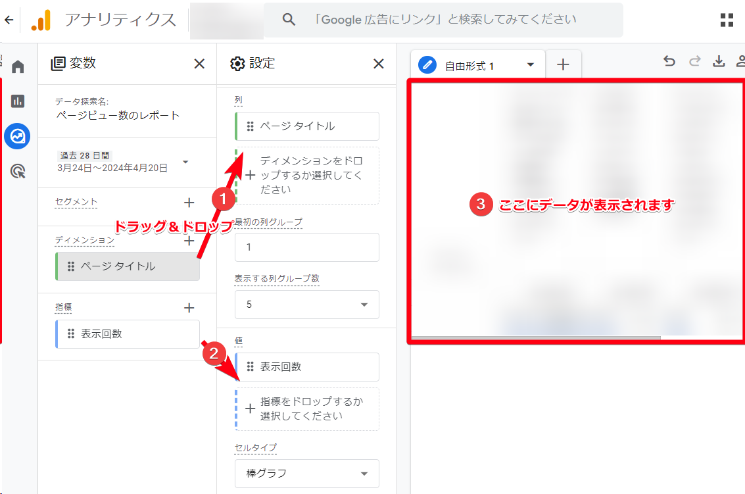This screenshot has height=494, width=745.
Task: Click the 最初の列グループ label
Action: point(268,222)
